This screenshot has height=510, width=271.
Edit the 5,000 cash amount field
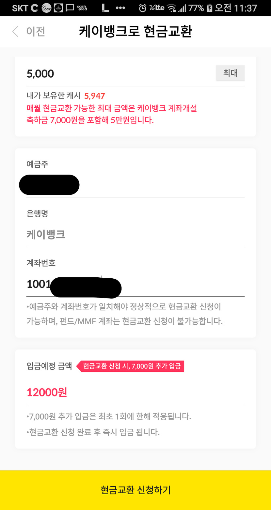point(118,74)
